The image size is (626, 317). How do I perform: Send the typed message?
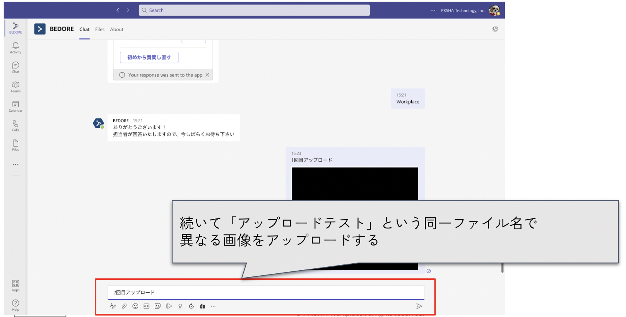[x=419, y=306]
